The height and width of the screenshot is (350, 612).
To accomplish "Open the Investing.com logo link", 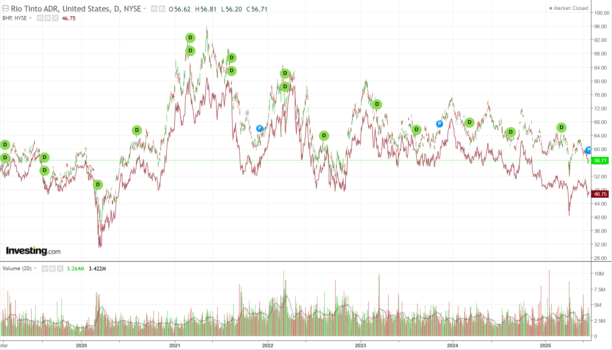I will coord(33,251).
